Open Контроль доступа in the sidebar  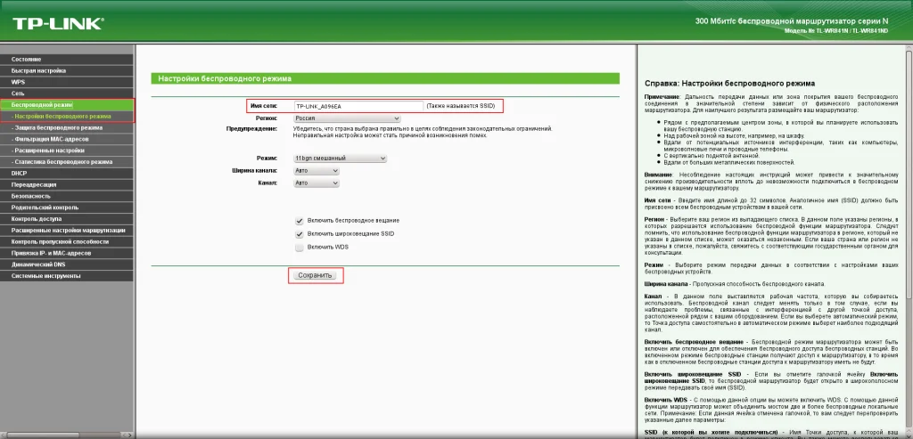pos(66,219)
